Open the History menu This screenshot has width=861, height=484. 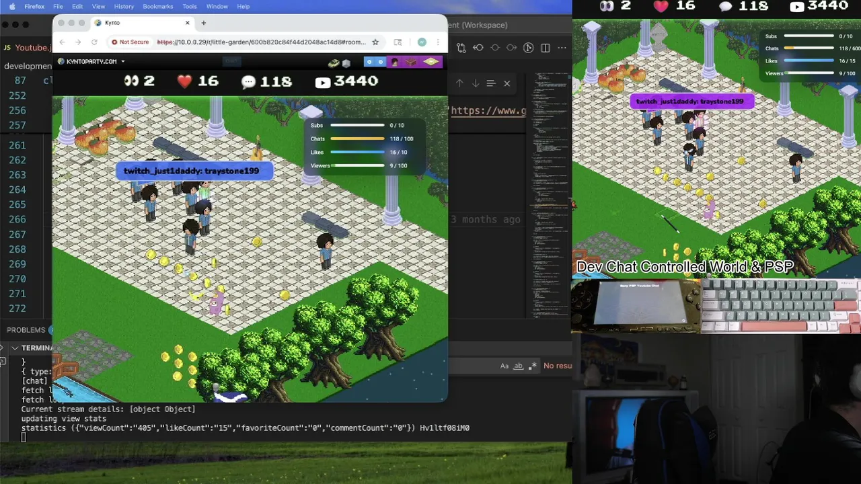(124, 7)
